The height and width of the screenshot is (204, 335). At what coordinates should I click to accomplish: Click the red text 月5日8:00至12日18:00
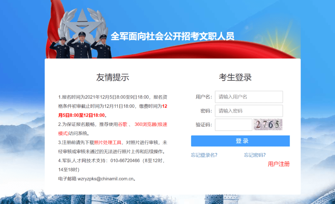[81, 115]
